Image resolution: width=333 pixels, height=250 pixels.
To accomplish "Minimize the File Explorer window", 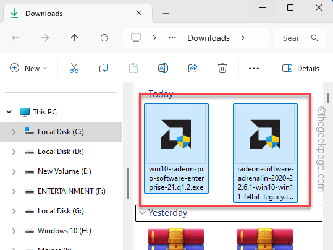I will [263, 8].
